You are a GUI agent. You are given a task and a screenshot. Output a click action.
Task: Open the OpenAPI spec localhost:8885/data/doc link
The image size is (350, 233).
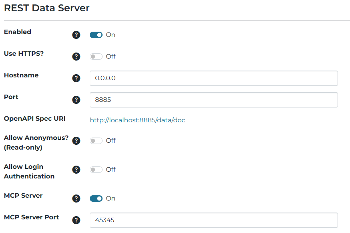pos(137,120)
